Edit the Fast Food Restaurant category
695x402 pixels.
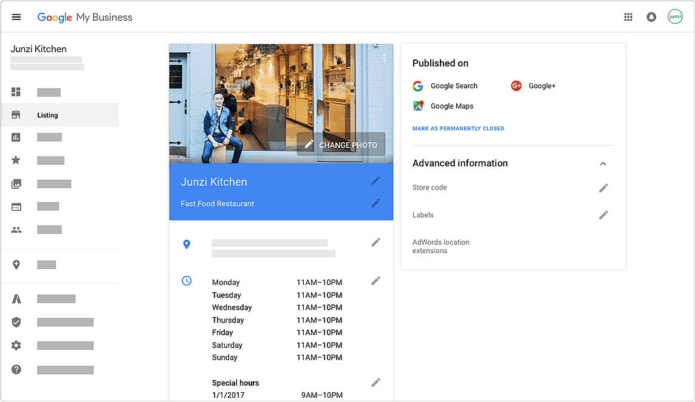[x=376, y=203]
